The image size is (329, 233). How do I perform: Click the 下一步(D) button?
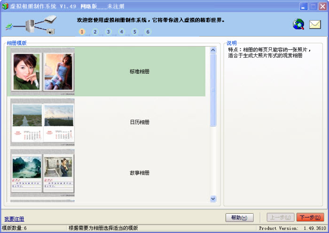pos(310,217)
